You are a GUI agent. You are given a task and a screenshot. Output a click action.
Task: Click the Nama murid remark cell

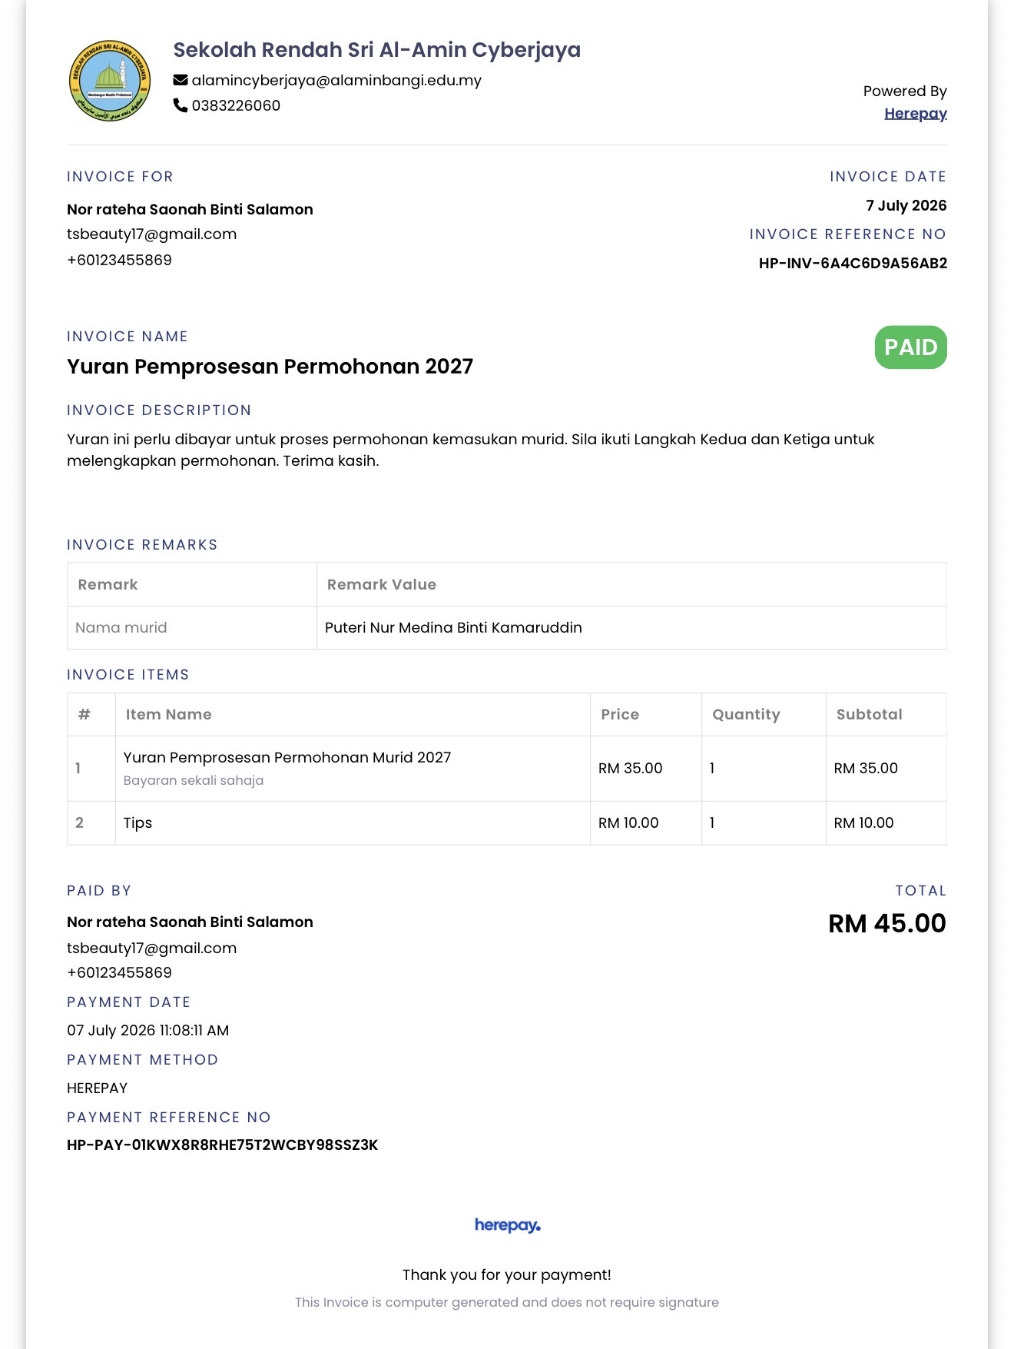point(192,628)
